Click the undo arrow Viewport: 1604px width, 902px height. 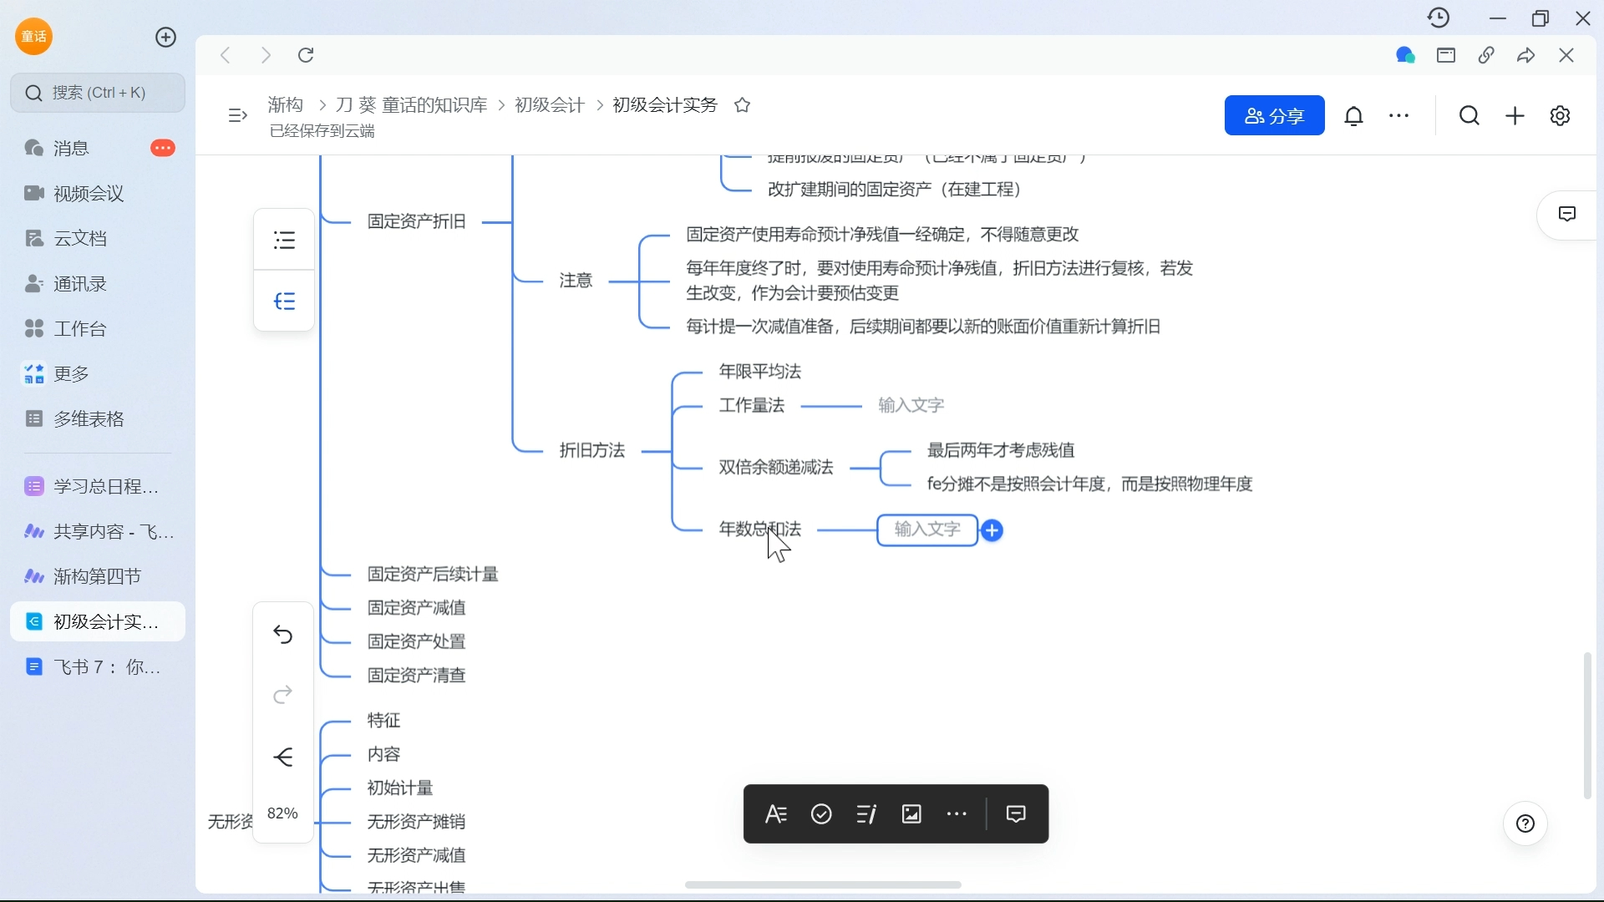coord(283,635)
